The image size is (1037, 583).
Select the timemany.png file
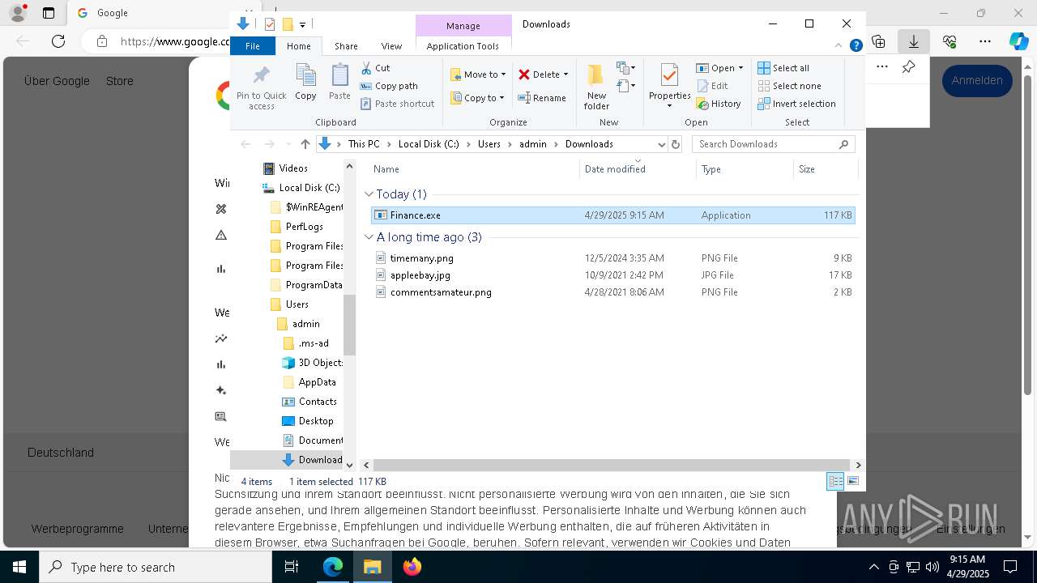[x=612, y=258]
